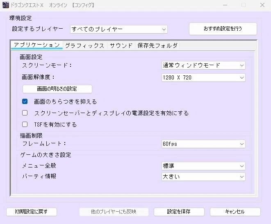The image size is (271, 224).
Task: Enable スクリーンセーバーとディスプレイの電源設定 checkbox
Action: coord(25,113)
